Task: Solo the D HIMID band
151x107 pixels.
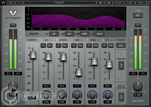Action: coord(89,45)
